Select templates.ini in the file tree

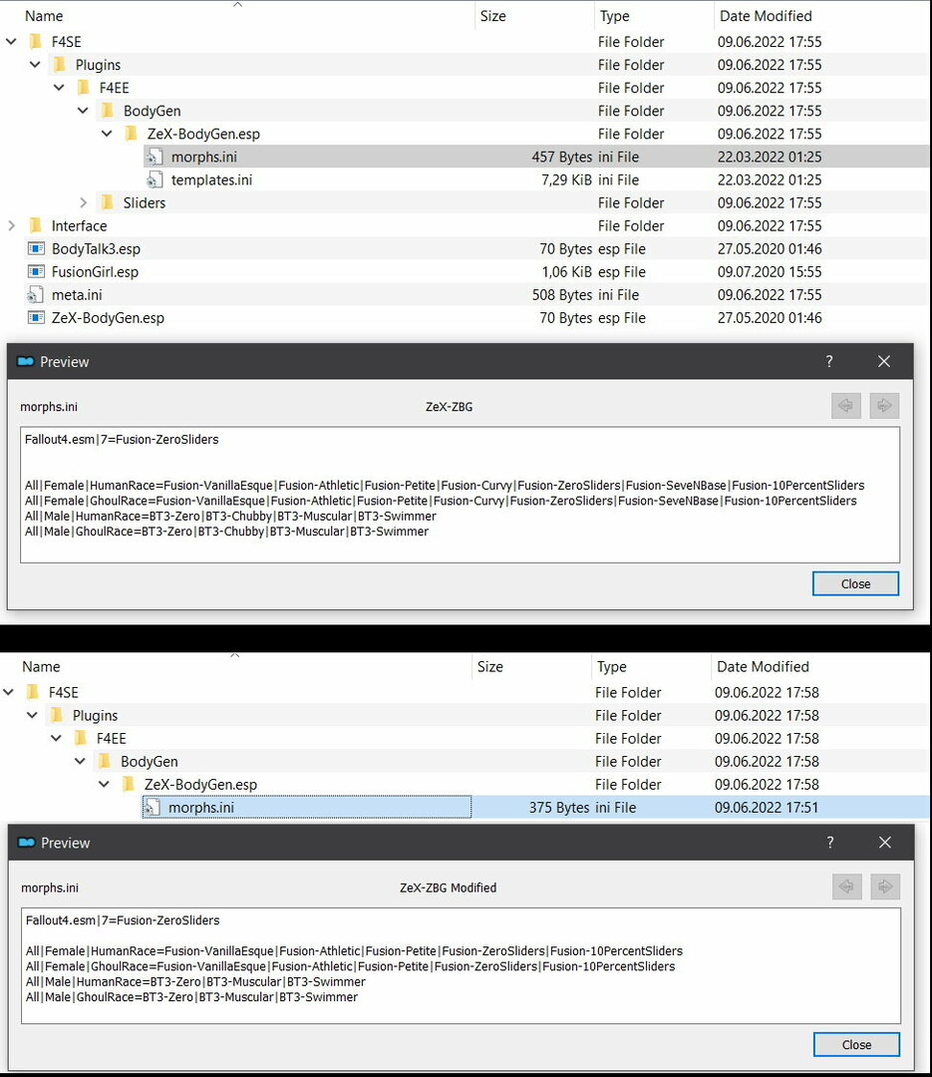point(211,179)
